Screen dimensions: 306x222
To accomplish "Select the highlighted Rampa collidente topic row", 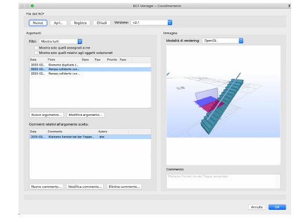I will (90, 70).
